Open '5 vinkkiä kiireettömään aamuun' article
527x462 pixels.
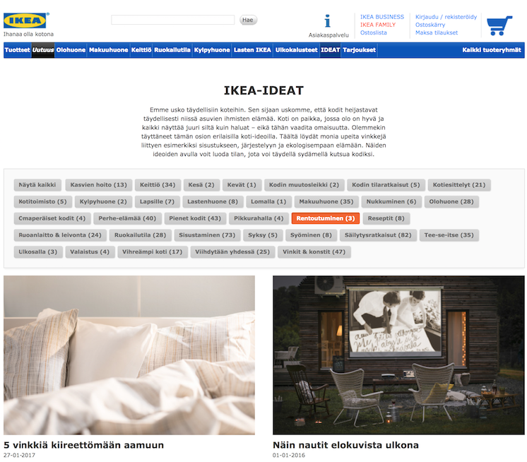[83, 445]
